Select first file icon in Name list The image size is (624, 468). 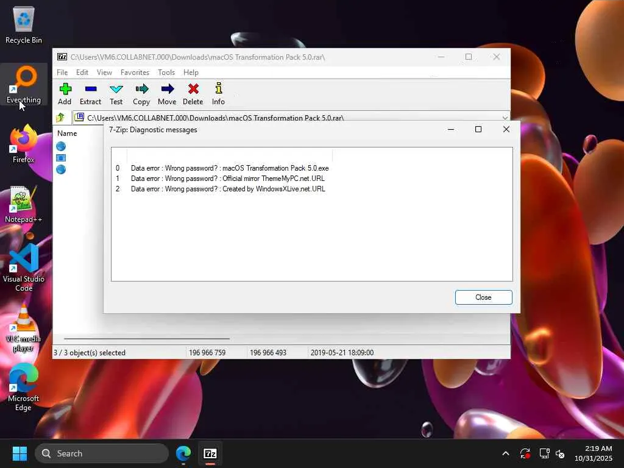coord(61,146)
